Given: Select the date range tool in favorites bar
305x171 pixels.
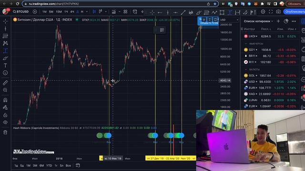Looking at the screenshot, I should 237,13.
